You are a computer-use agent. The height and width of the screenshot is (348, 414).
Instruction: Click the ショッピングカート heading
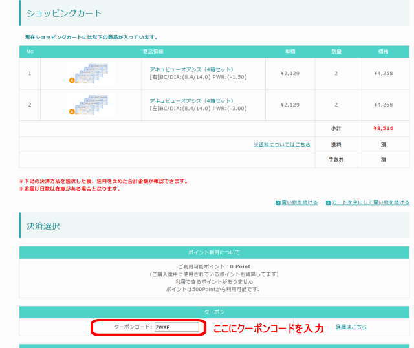click(64, 13)
